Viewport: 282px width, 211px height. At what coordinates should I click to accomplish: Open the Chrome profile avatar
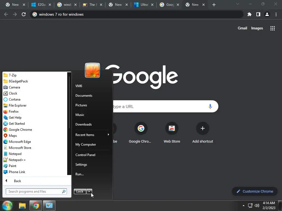(267, 14)
